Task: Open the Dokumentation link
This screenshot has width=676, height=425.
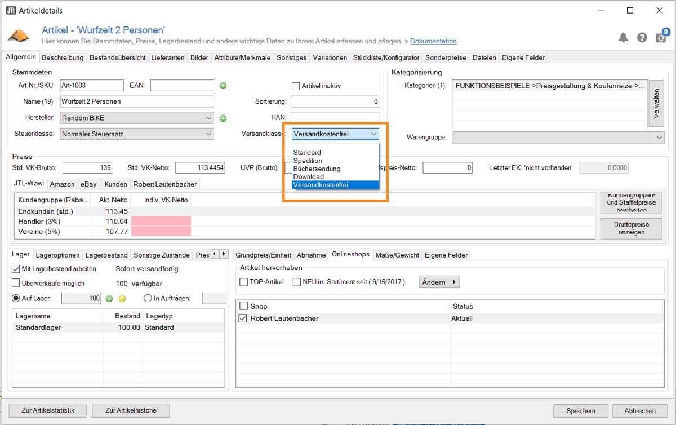Action: tap(433, 41)
